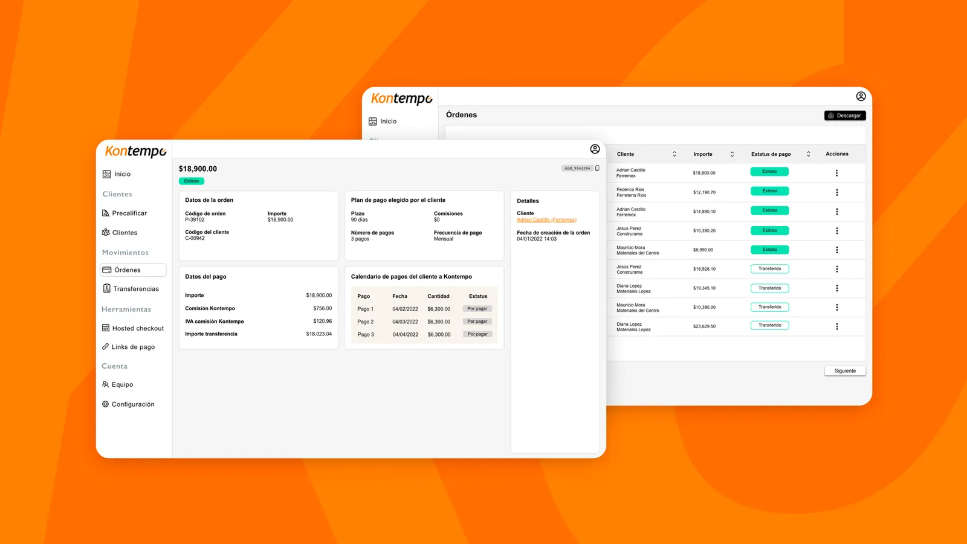Image resolution: width=967 pixels, height=544 pixels.
Task: Sort the orders table by Importe column
Action: (x=732, y=154)
